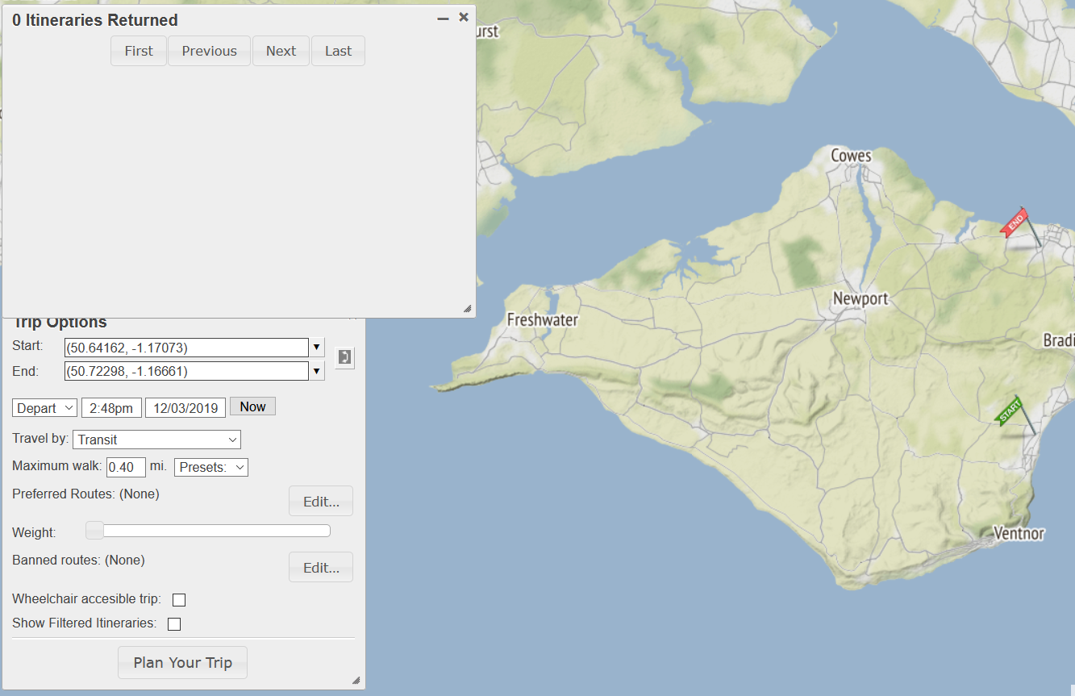Click the Cowes label on map
The height and width of the screenshot is (696, 1075).
pyautogui.click(x=852, y=156)
